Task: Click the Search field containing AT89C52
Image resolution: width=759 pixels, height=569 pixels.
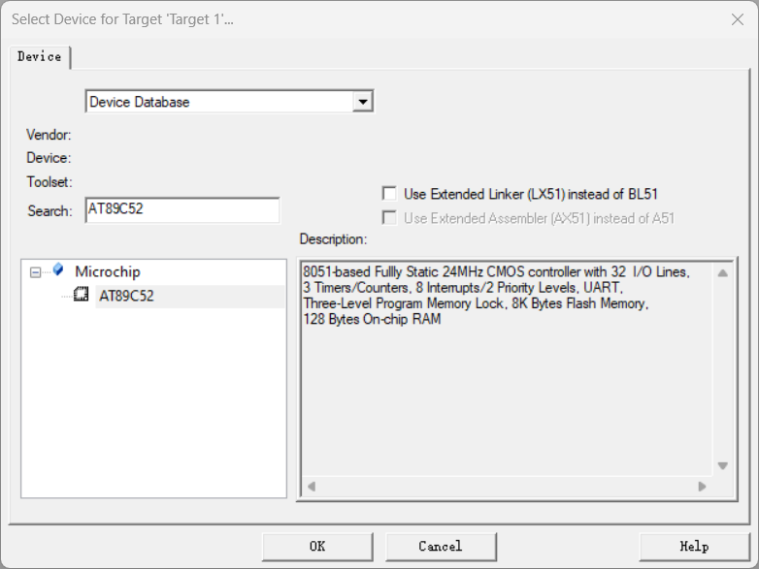Action: [182, 209]
